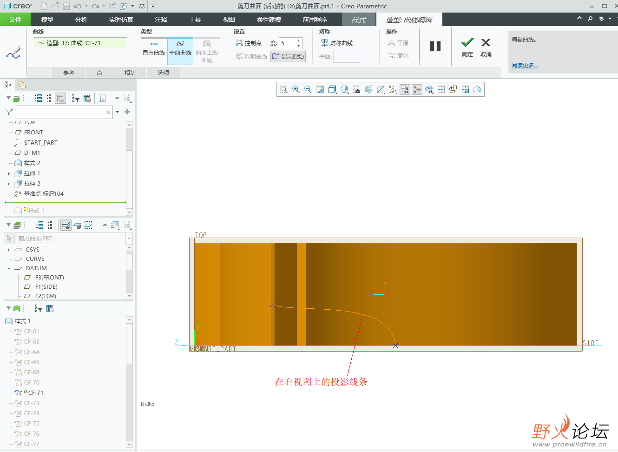Toggle the datum display filters icon

pos(381,89)
